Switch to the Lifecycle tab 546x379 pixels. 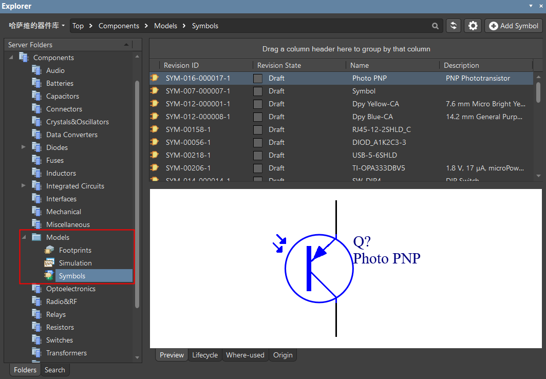click(x=205, y=355)
